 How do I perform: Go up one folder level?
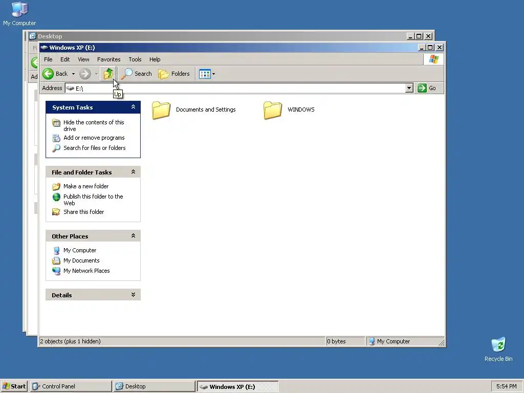108,74
